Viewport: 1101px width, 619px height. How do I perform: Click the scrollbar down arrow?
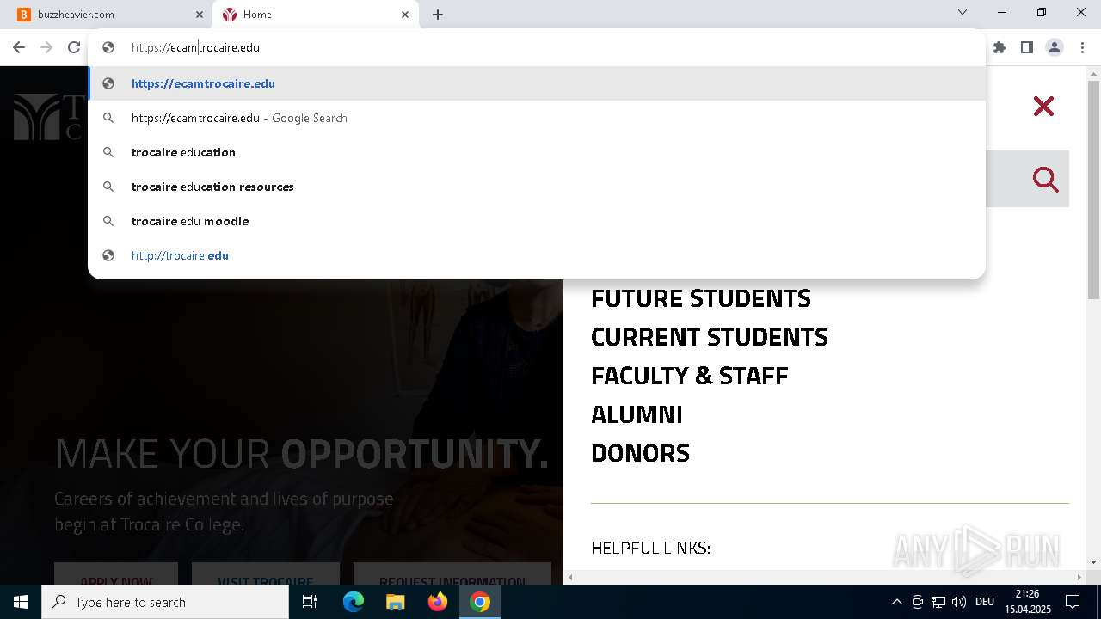[1093, 562]
